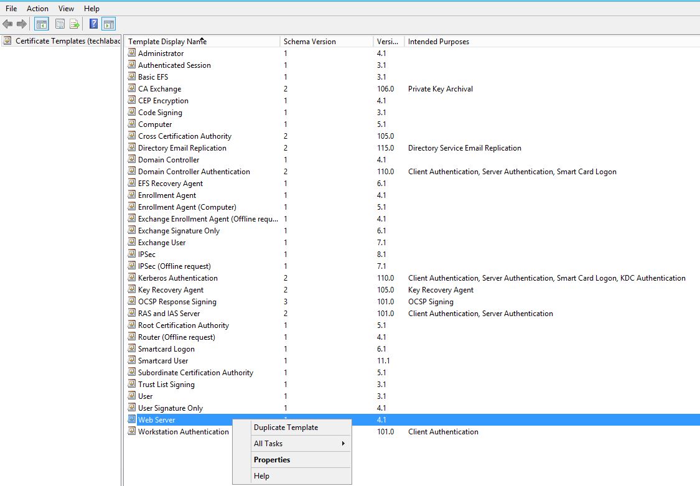
Task: Sort by Template Display Name column header
Action: (202, 42)
